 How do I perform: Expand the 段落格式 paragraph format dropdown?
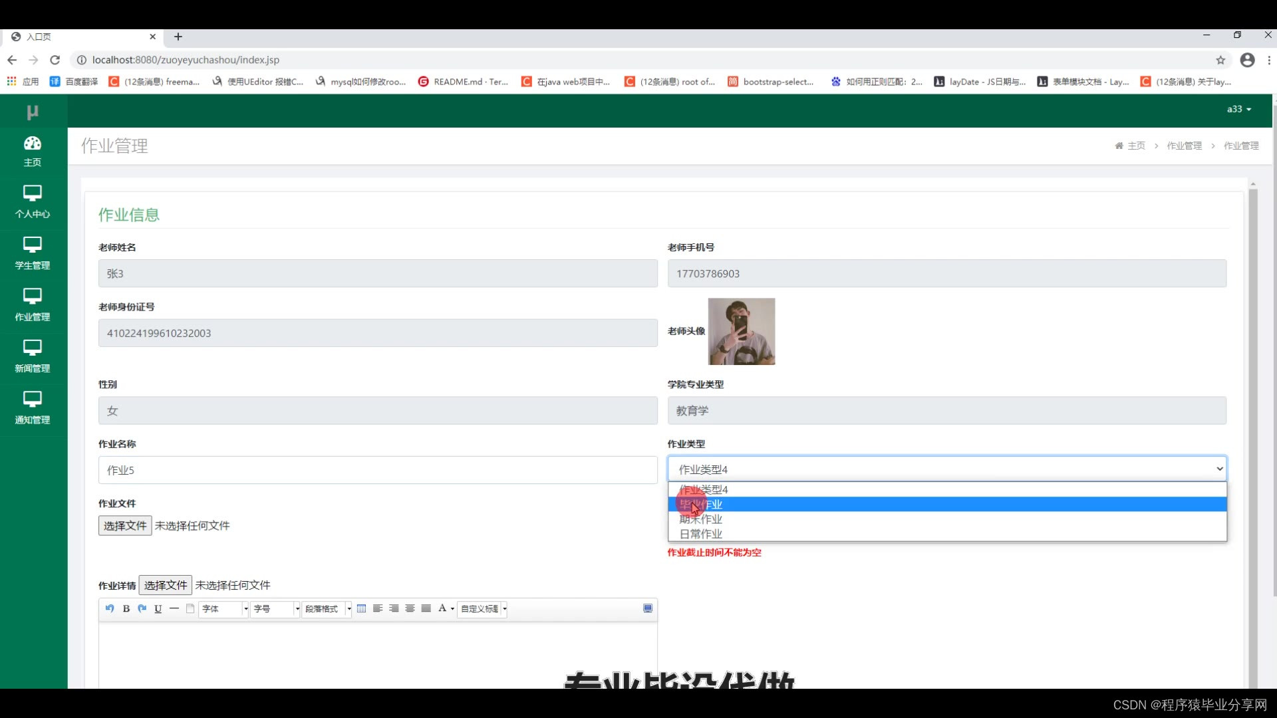(327, 608)
